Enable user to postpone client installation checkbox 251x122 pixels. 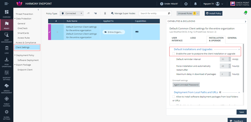click(x=174, y=54)
